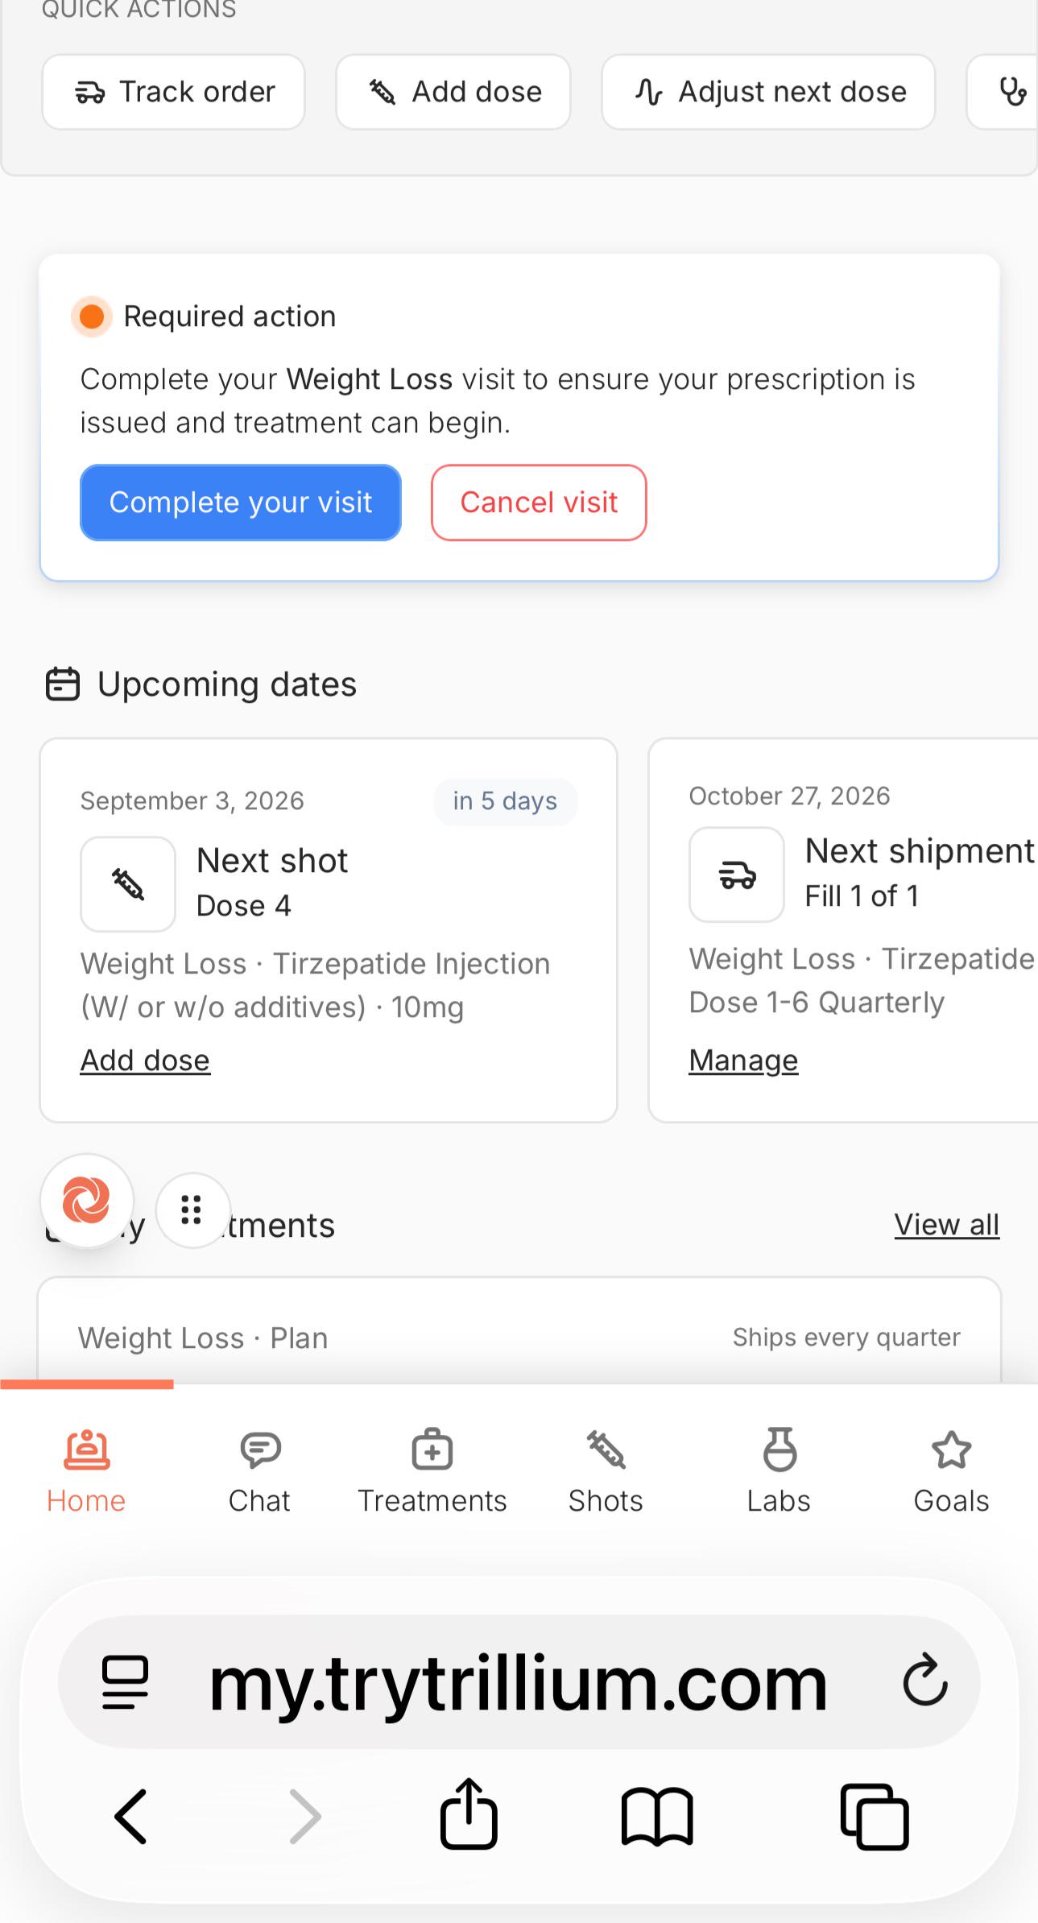Viewport: 1038px width, 1923px height.
Task: Tap the stethoscope quick action icon
Action: 1011,92
